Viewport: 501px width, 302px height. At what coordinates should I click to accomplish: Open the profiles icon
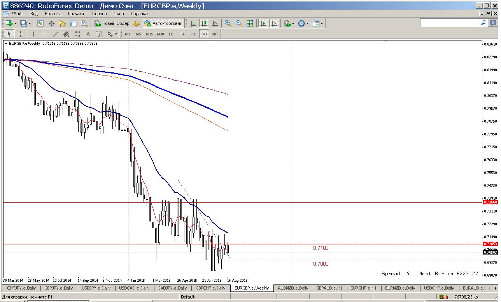pyautogui.click(x=23, y=23)
